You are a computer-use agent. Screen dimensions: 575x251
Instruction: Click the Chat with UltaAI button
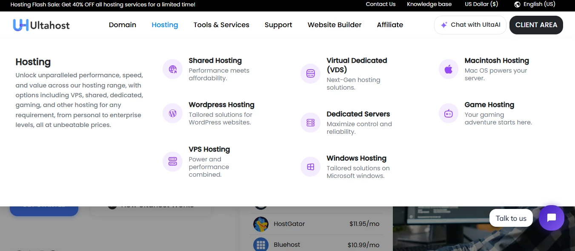coord(470,25)
